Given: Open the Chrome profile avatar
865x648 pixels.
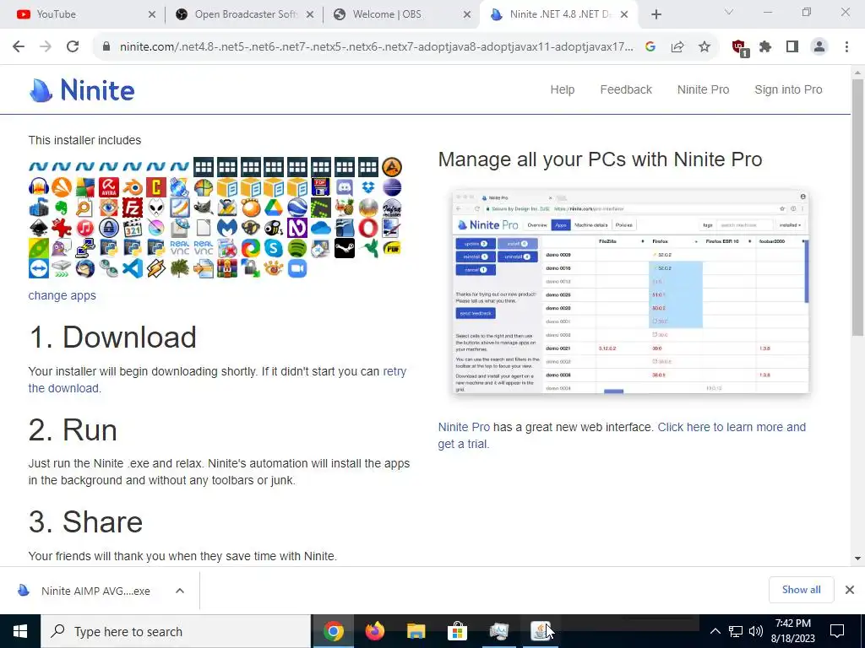Looking at the screenshot, I should (819, 47).
